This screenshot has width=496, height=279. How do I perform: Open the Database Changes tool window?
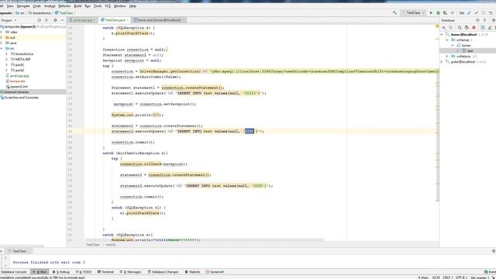tap(164, 272)
